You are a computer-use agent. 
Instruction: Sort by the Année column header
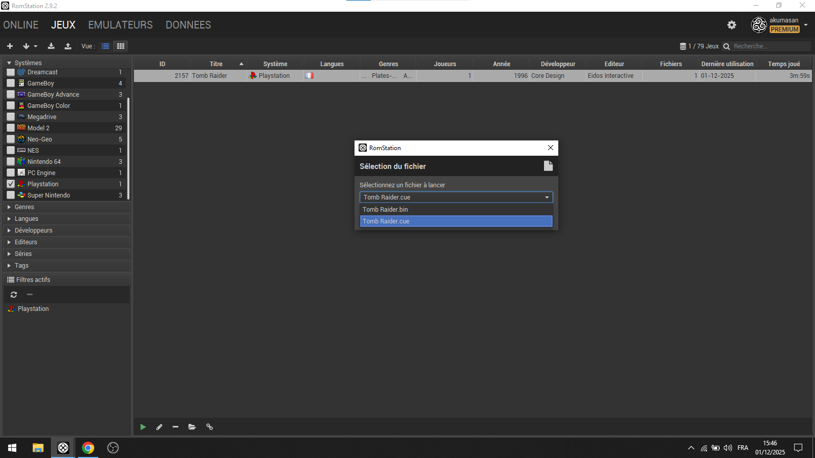point(501,64)
